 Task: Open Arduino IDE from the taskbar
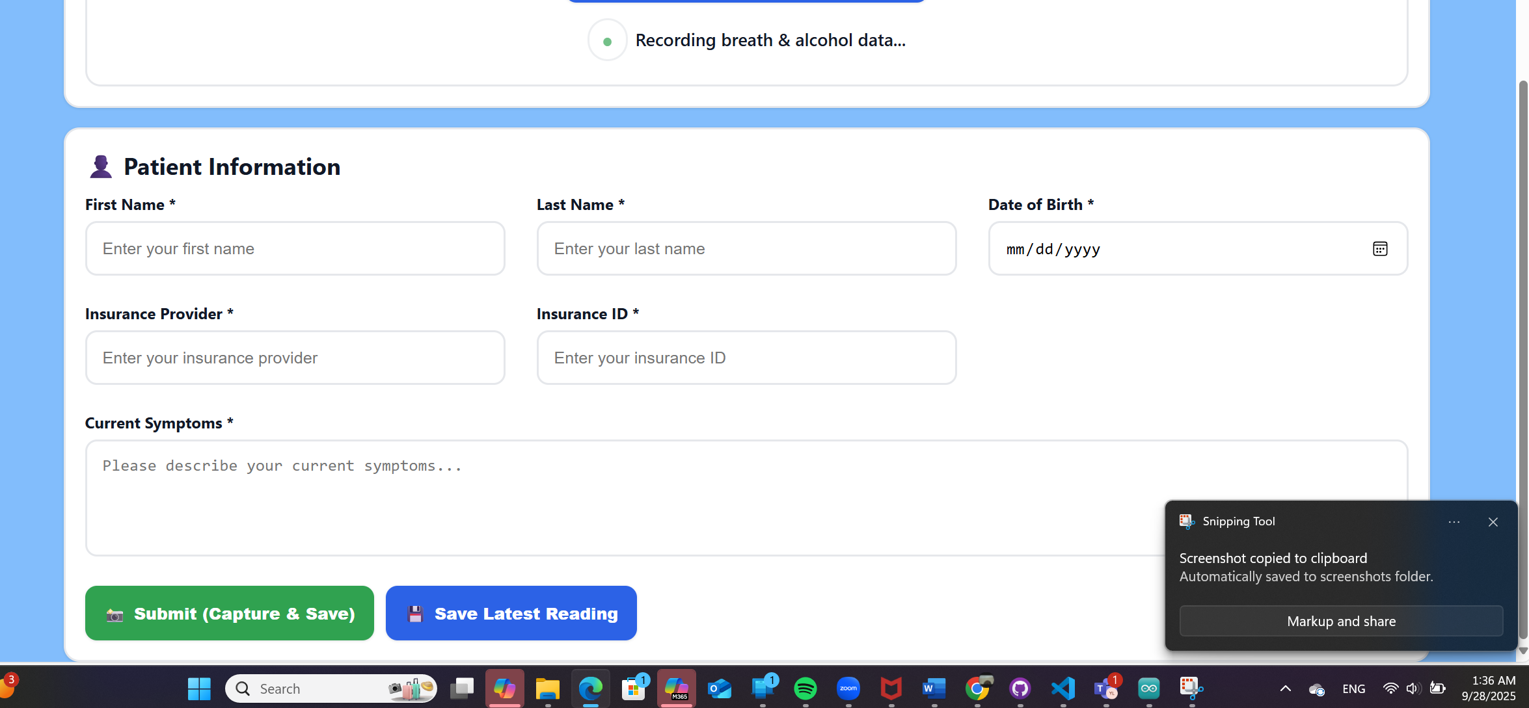pos(1148,688)
